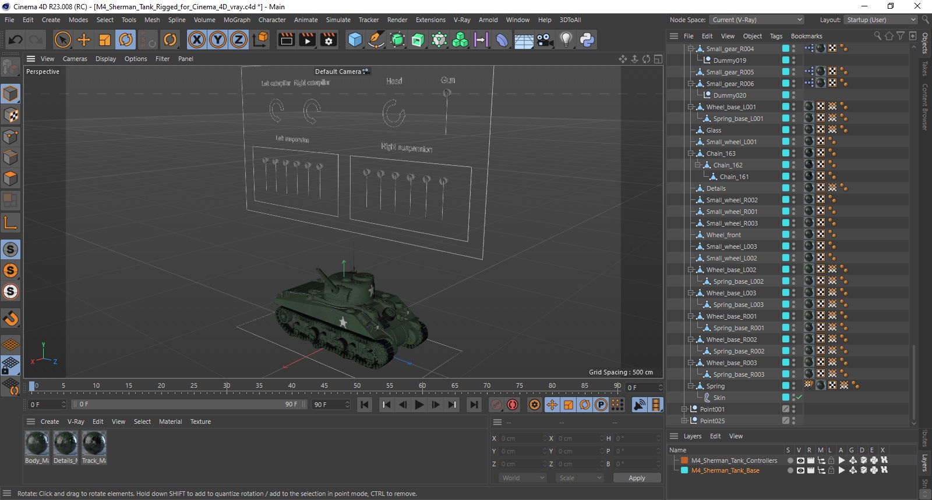Open the MoGraph menu

pyautogui.click(x=237, y=20)
